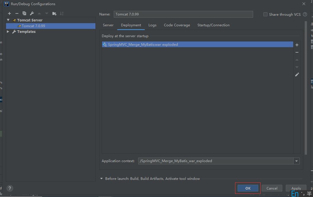Open help for Share through VCS

(305, 14)
